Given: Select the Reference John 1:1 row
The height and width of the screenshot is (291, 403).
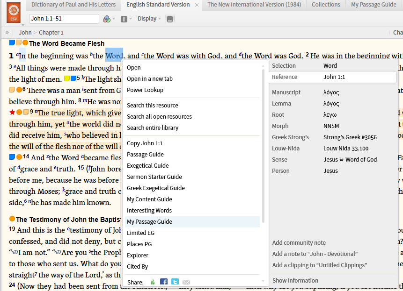Looking at the screenshot, I should tap(333, 77).
